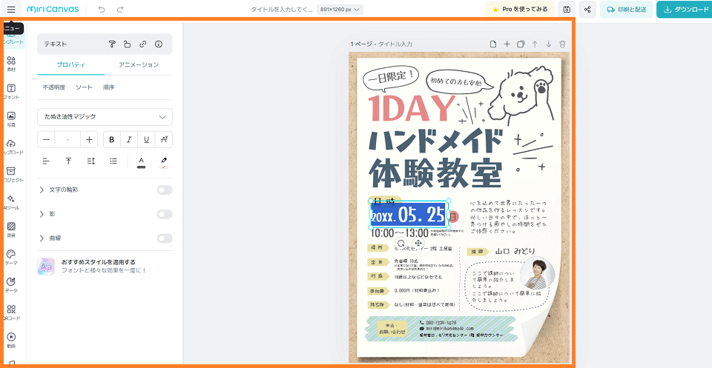Switch to the アニメーション tab
712x368 pixels.
(139, 65)
